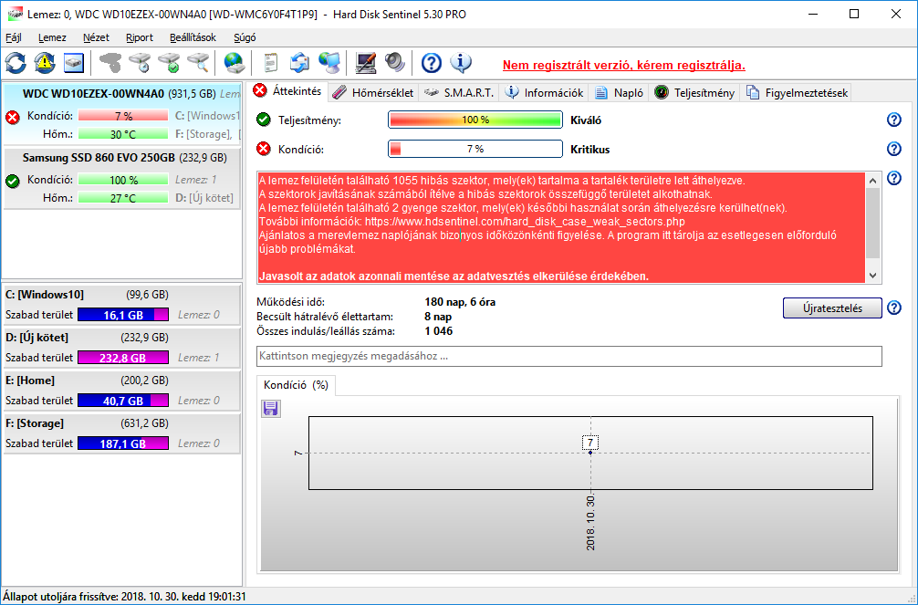Select the E: [Home] partition entry
The height and width of the screenshot is (605, 918).
[121, 390]
